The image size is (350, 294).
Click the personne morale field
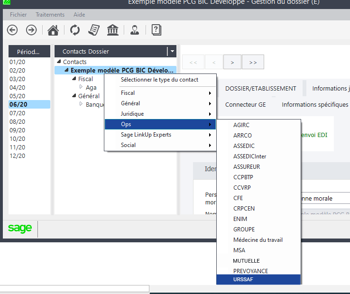(325, 198)
